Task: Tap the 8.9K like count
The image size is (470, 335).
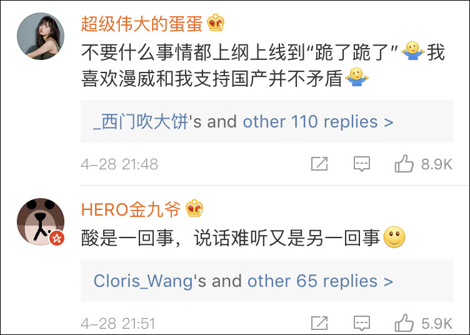Action: pyautogui.click(x=437, y=164)
